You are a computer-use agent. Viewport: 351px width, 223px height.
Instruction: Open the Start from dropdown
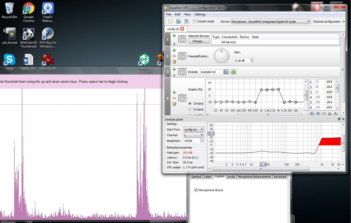tap(194, 129)
